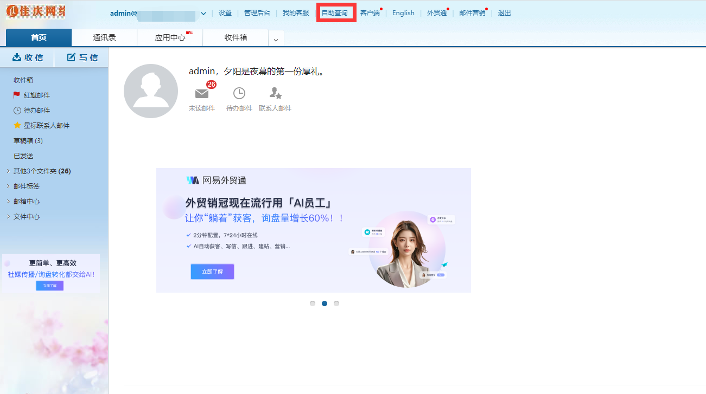The width and height of the screenshot is (706, 394).
Task: Click 退出 to log out
Action: click(x=505, y=13)
